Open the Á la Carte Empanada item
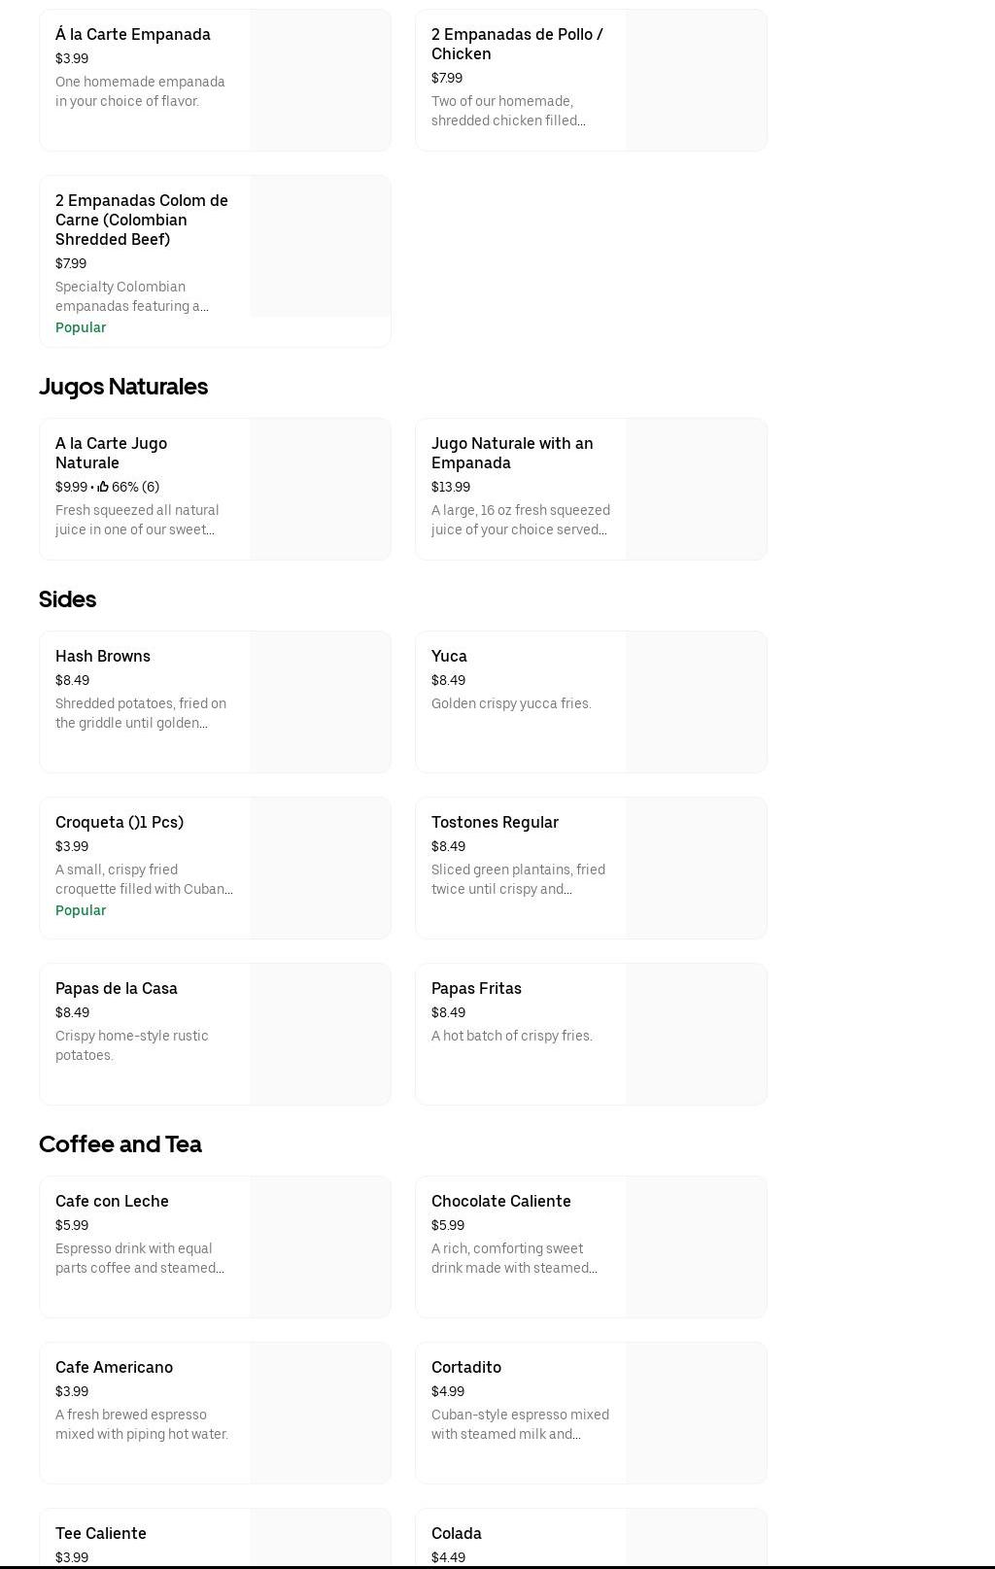 click(133, 35)
